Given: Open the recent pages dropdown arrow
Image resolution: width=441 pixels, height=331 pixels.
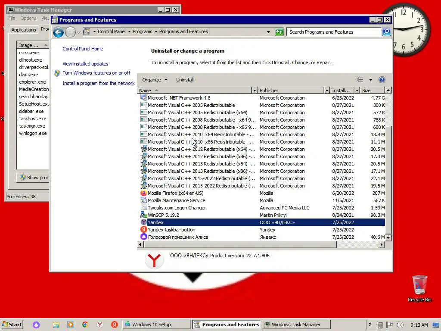Looking at the screenshot, I should pyautogui.click(x=78, y=32).
